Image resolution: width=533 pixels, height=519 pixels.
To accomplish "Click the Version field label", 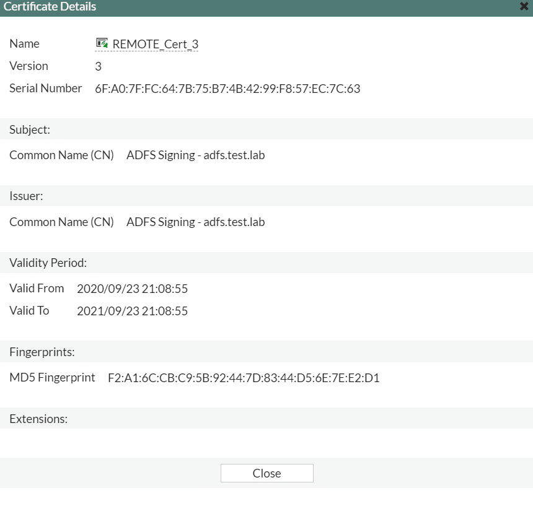I will click(x=29, y=66).
